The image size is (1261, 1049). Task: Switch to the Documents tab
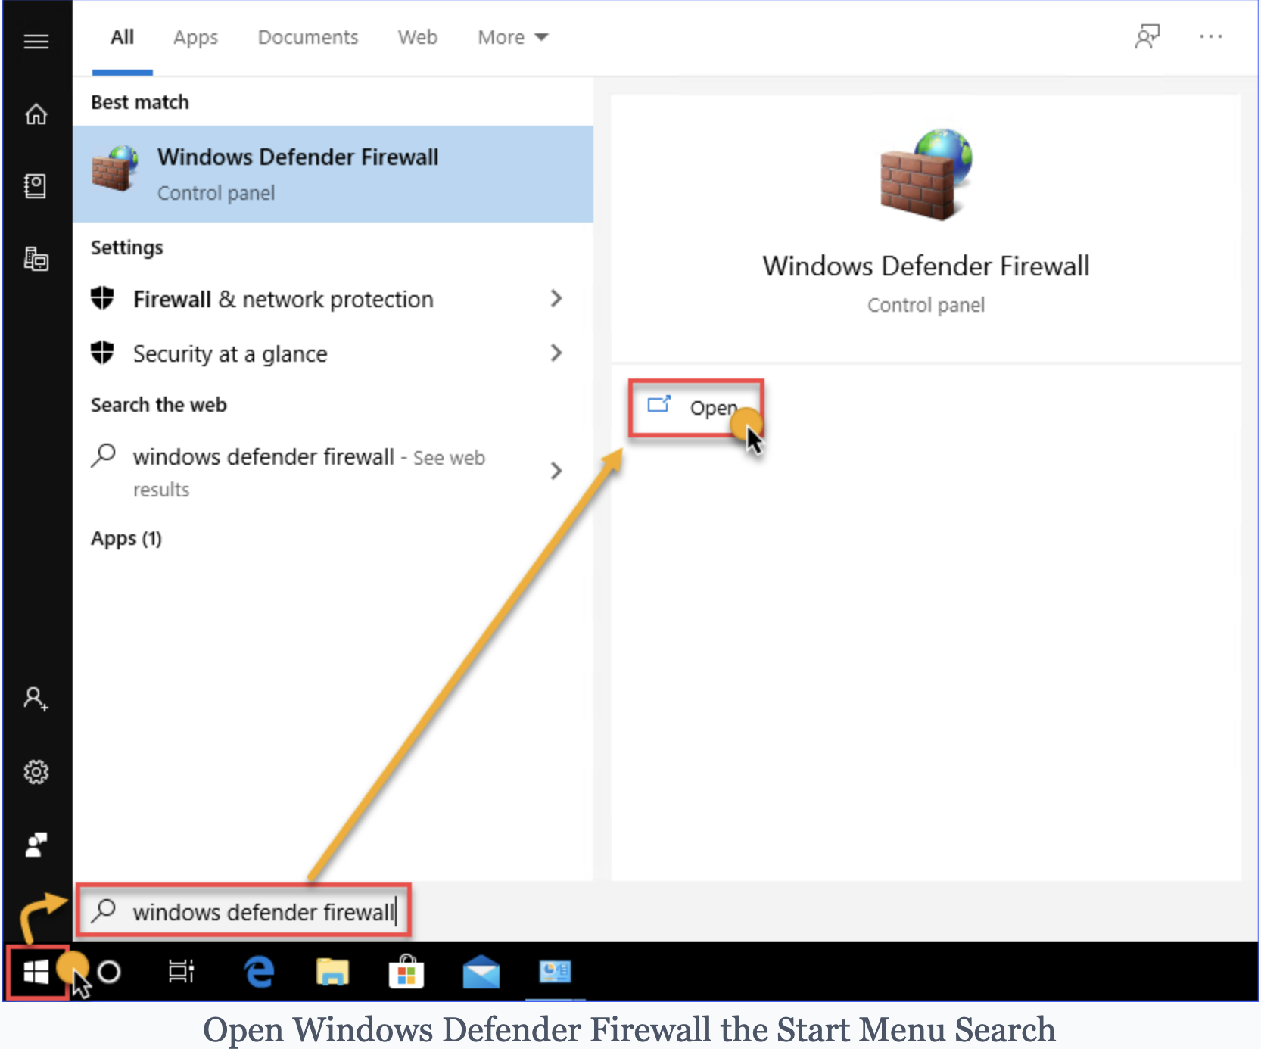click(308, 37)
